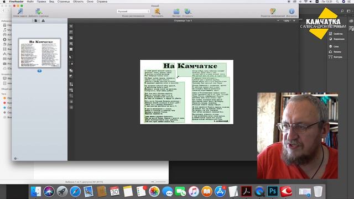354x199 pixels.
Task: Click the delete area X tool
Action: coord(72,64)
